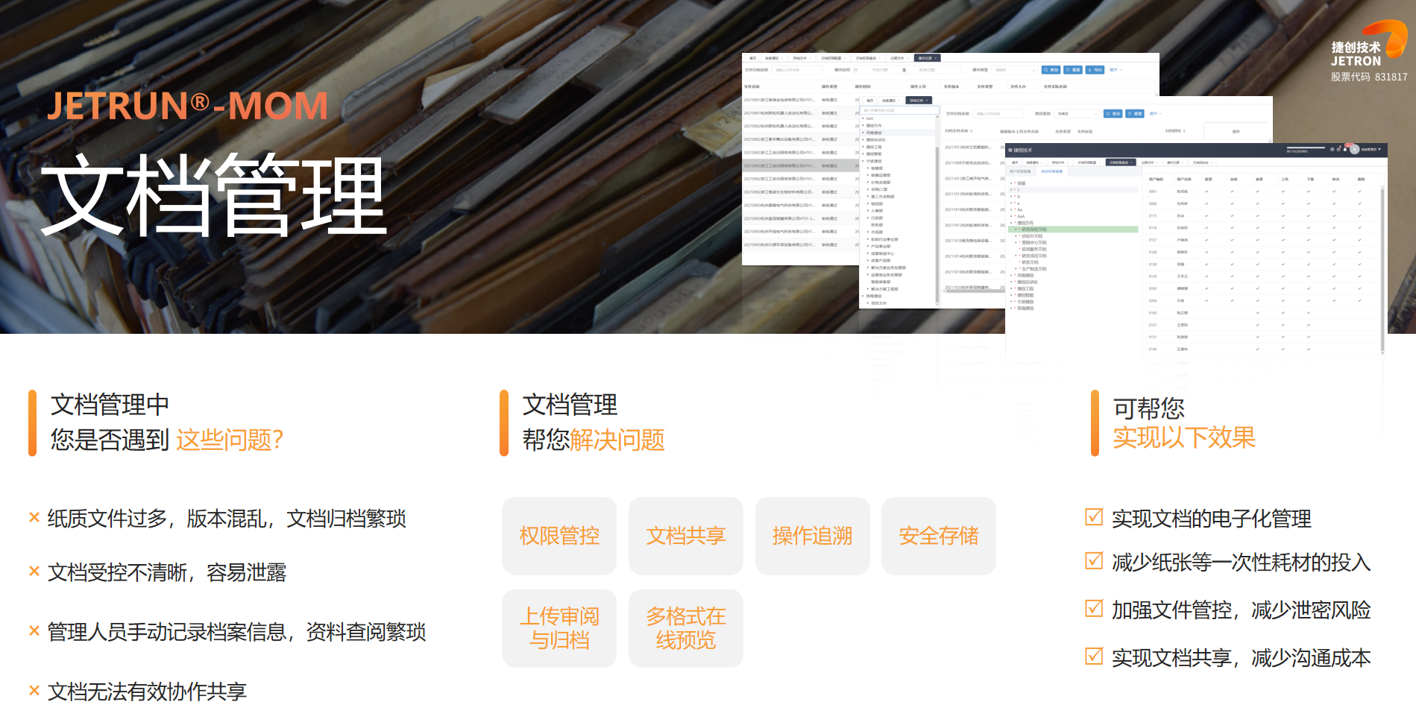Open 系统管理员 user dropdown in front screenshot
The width and height of the screenshot is (1416, 728).
coord(1371,150)
